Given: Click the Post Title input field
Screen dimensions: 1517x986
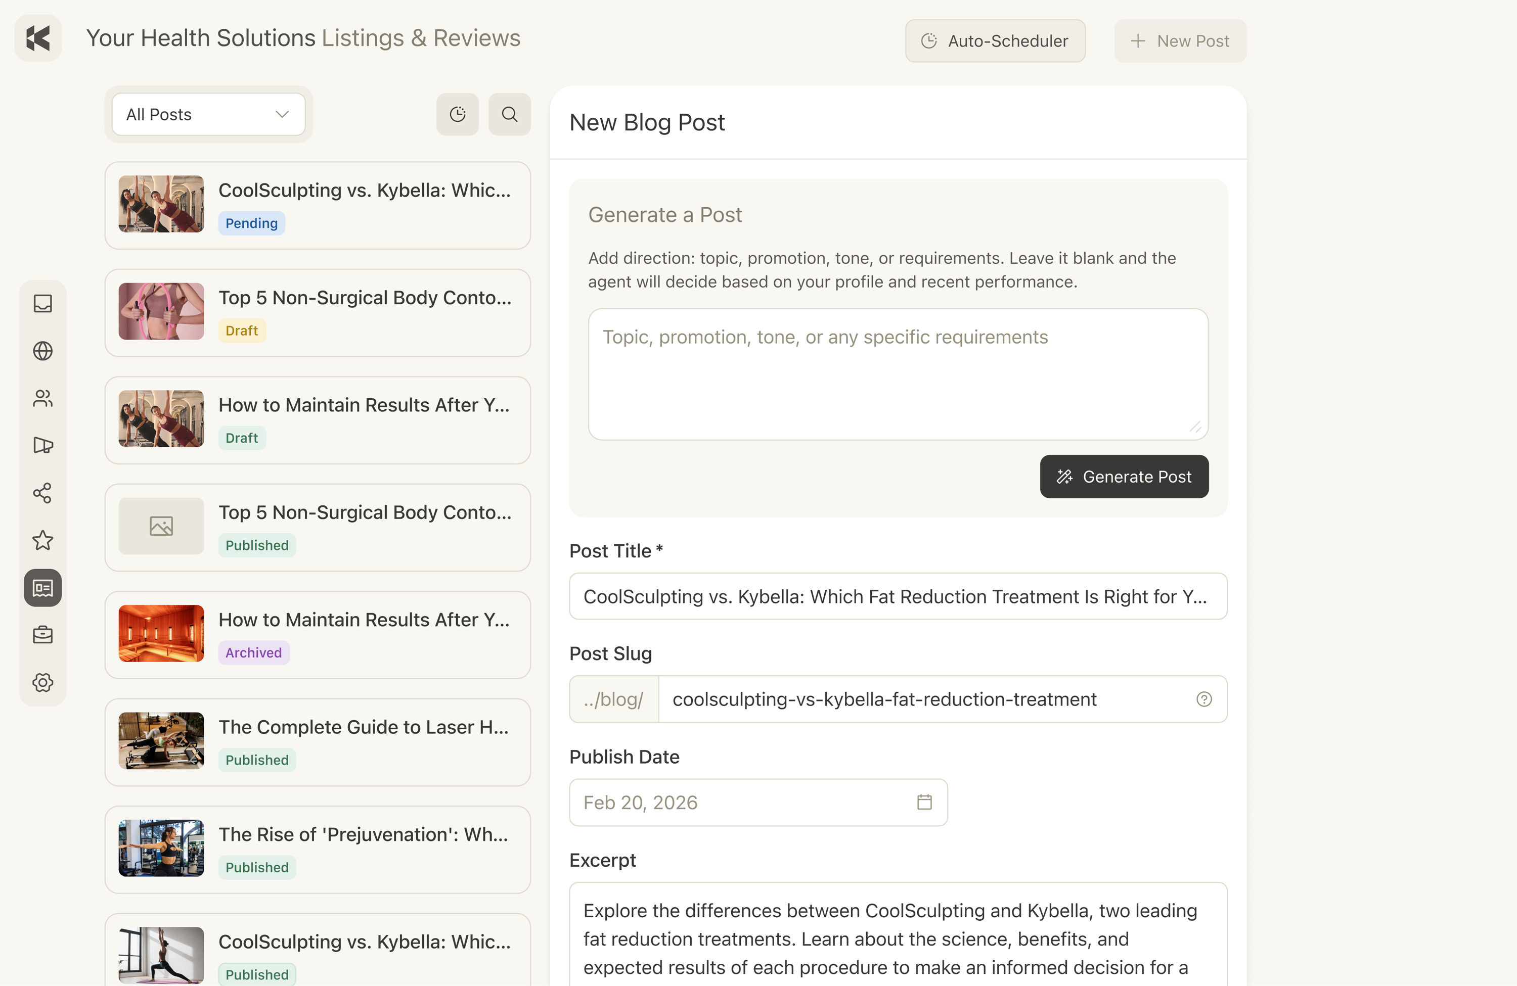Looking at the screenshot, I should (898, 596).
